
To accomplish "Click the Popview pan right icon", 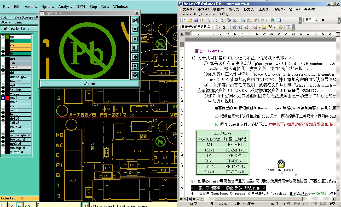I will coord(135,57).
